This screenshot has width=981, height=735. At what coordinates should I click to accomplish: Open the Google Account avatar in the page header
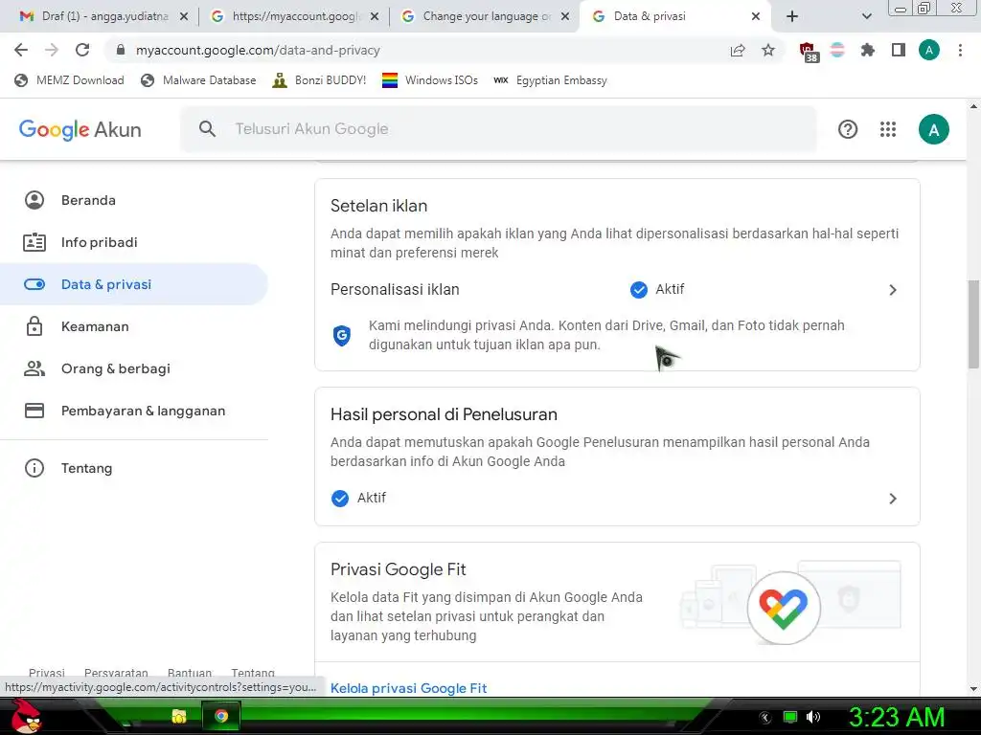[933, 129]
